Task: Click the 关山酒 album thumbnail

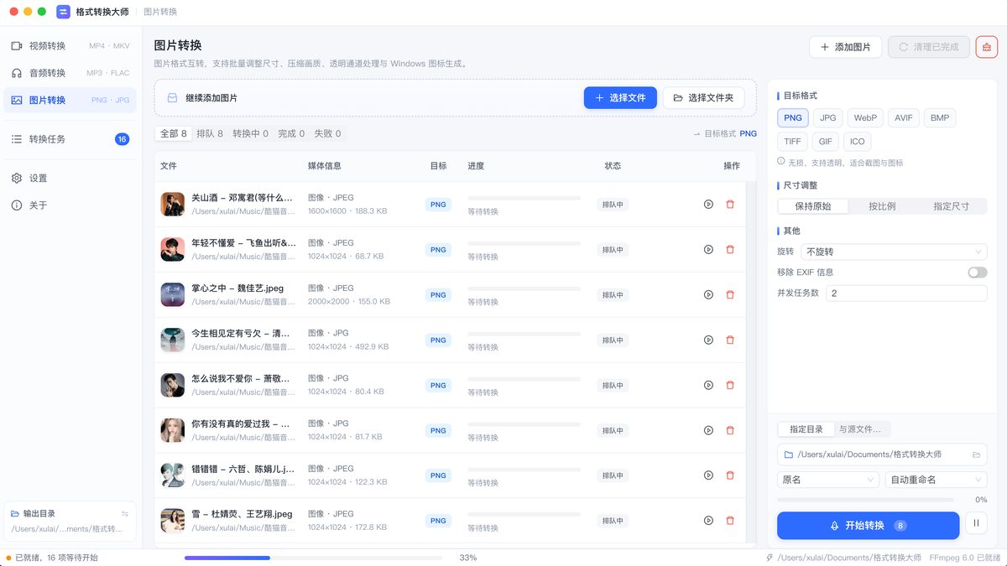Action: point(172,204)
